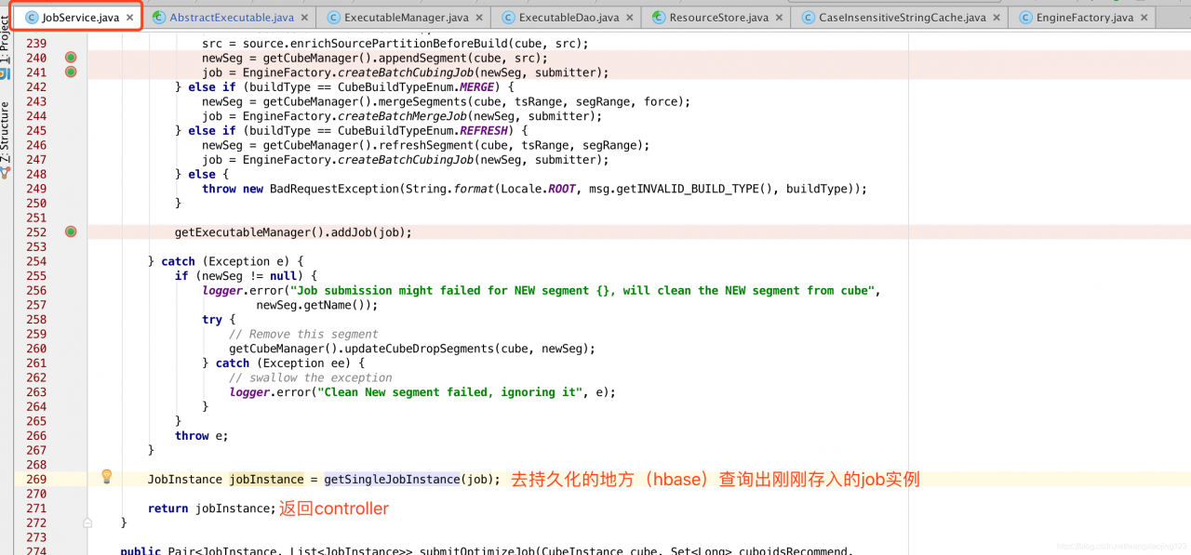The height and width of the screenshot is (555, 1191).
Task: Click the ResourceStore.java file icon
Action: [659, 18]
